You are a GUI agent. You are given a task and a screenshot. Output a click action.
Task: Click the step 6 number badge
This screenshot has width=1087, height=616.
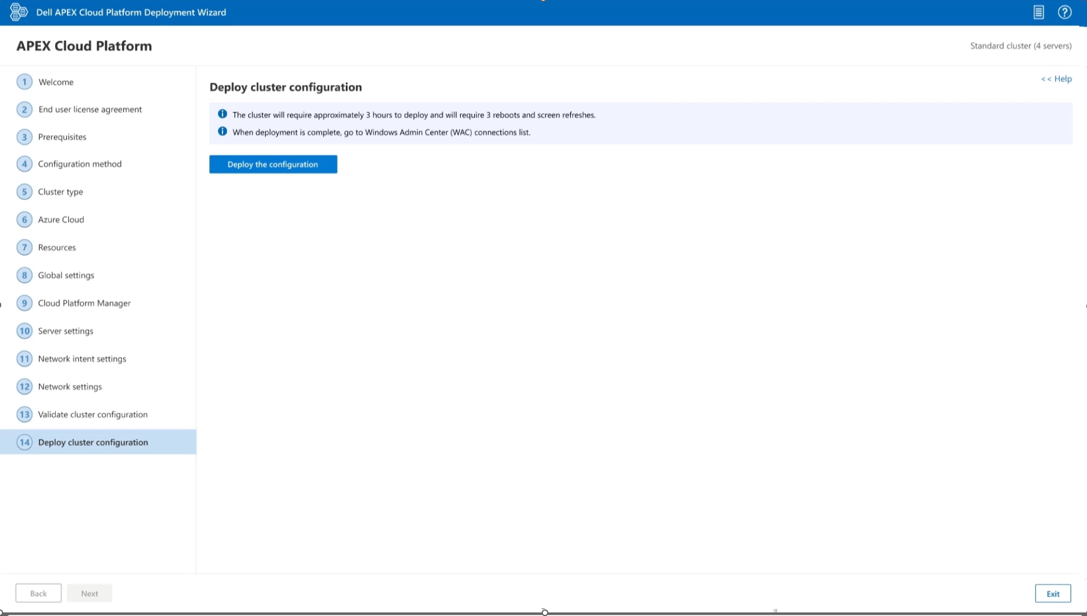[24, 220]
